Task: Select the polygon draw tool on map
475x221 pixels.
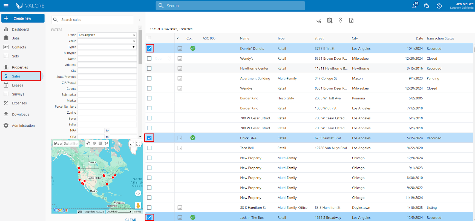Action: pyautogui.click(x=106, y=143)
